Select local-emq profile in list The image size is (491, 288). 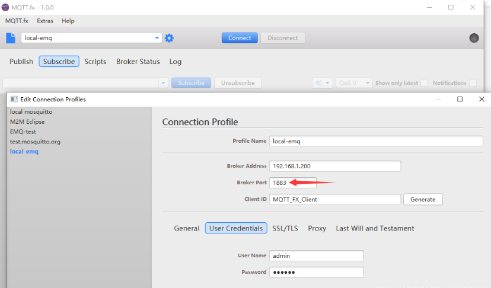(x=24, y=152)
